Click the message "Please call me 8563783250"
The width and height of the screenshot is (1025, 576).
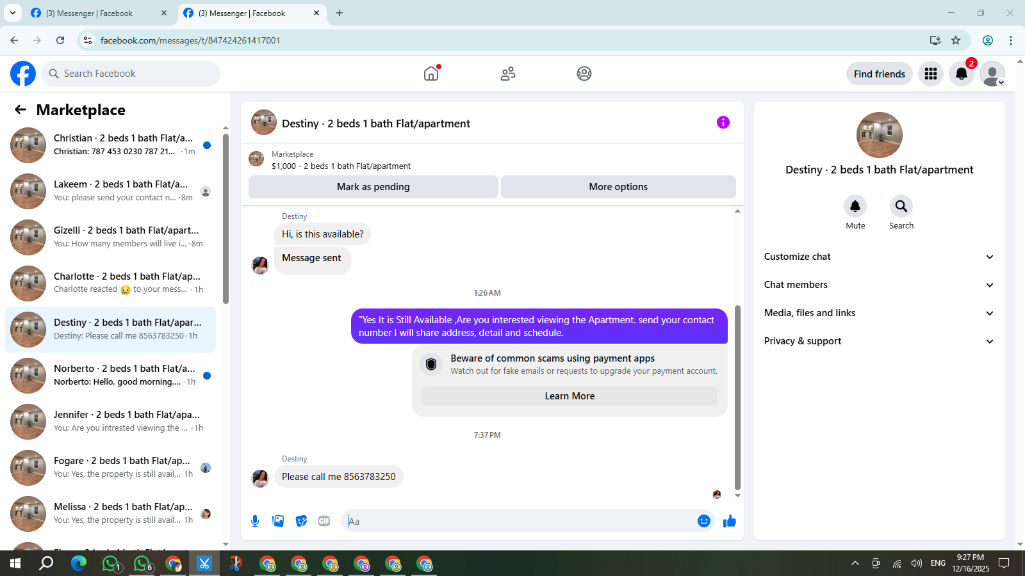(x=339, y=477)
